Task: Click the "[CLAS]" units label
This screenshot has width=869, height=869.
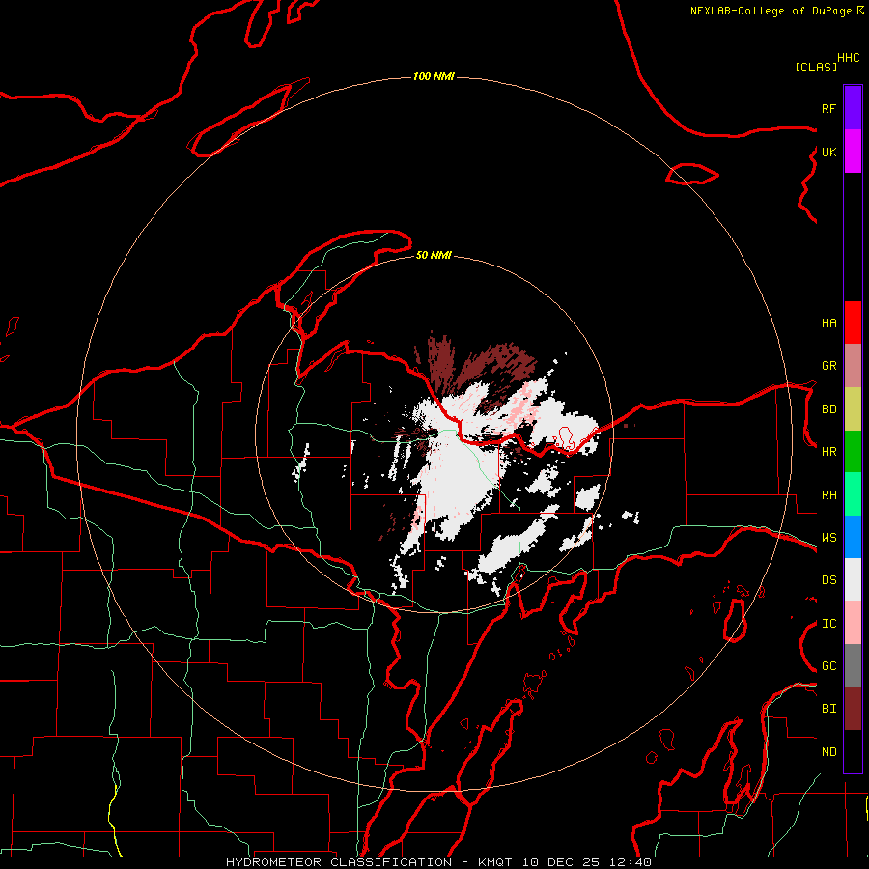Action: pos(816,67)
